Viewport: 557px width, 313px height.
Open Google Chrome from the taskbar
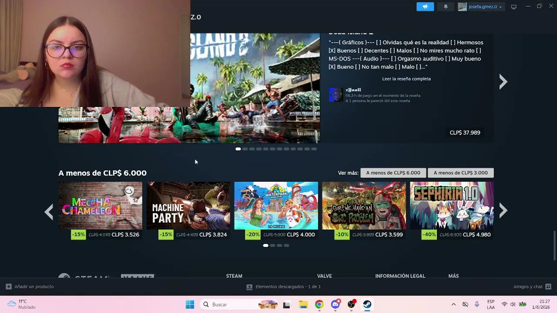pos(319,304)
